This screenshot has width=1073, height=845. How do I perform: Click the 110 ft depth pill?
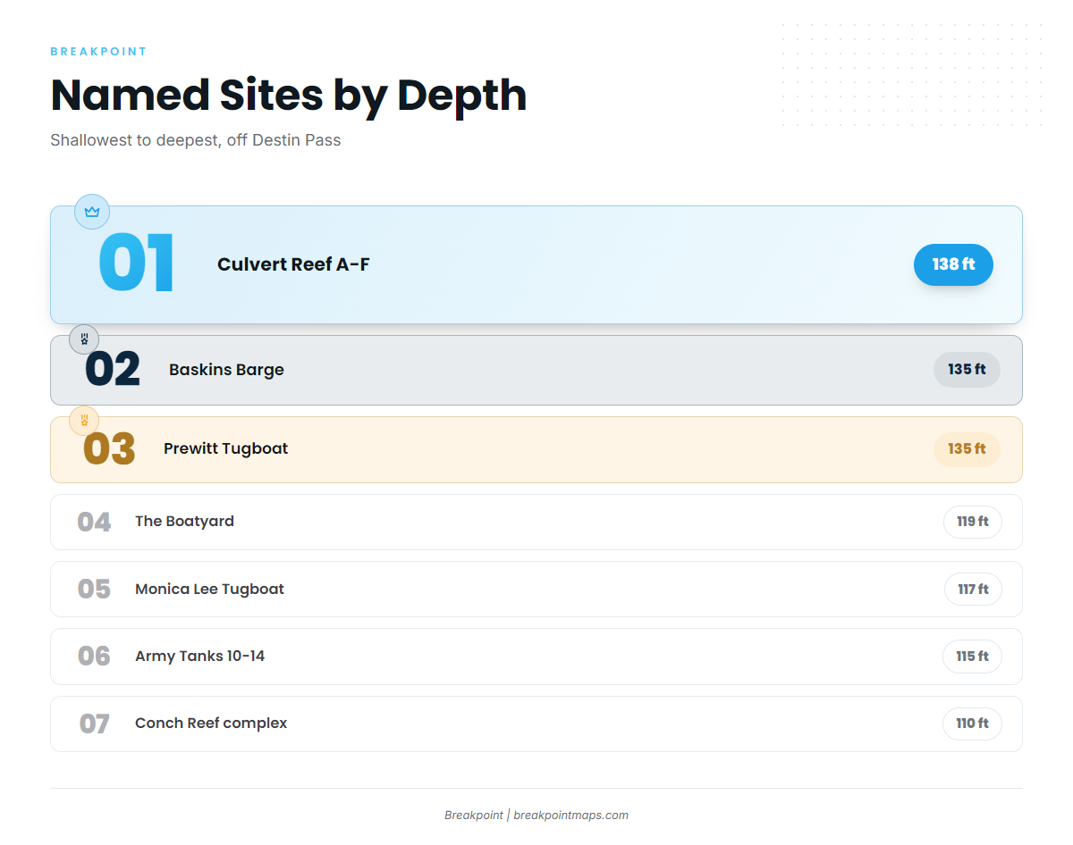[x=972, y=724]
